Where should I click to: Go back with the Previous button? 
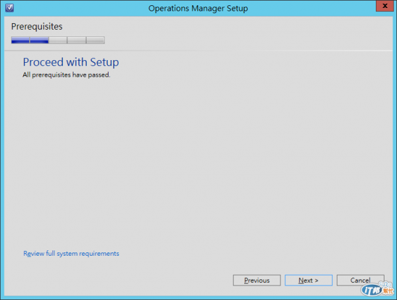tap(257, 280)
